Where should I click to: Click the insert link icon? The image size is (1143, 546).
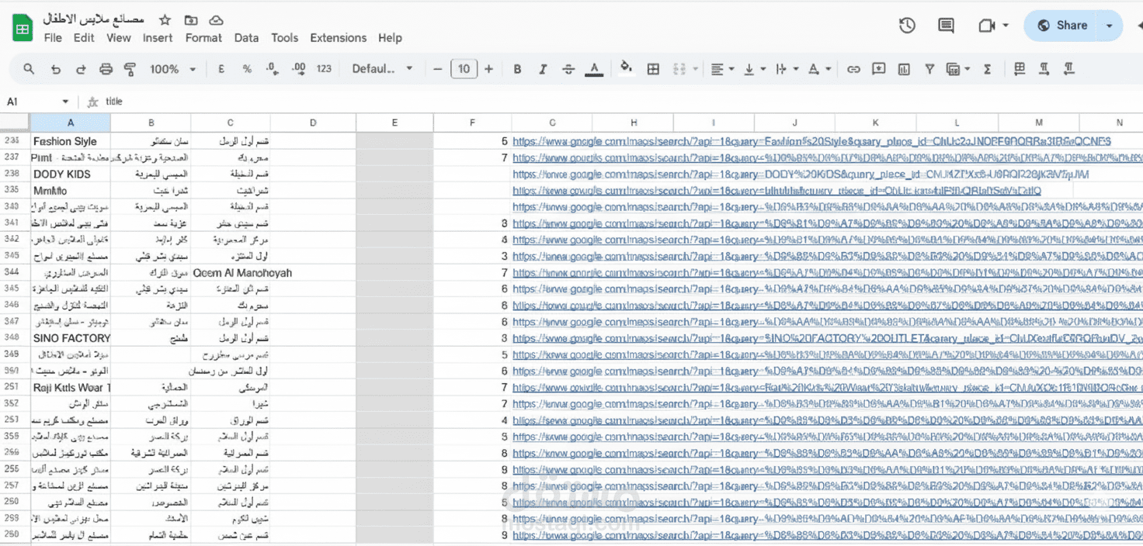click(853, 69)
